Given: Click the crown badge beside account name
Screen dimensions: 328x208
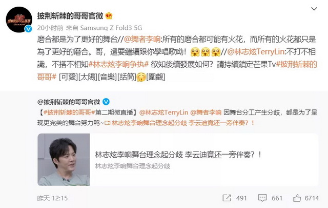Looking at the screenshot, I should pos(109,16).
